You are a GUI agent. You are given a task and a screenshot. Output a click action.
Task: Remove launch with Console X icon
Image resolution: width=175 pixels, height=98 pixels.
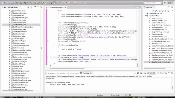click(x=138, y=73)
